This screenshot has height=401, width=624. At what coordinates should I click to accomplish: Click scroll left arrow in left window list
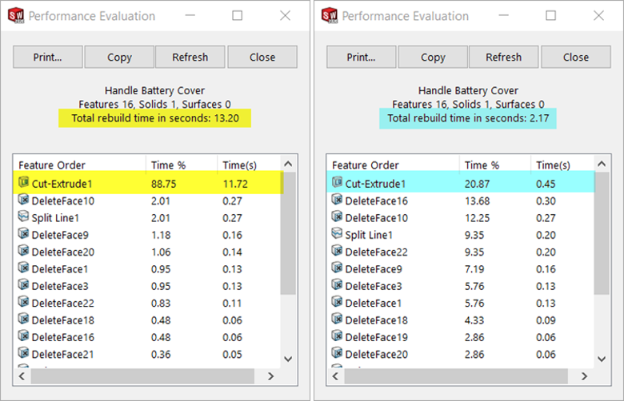[22, 376]
